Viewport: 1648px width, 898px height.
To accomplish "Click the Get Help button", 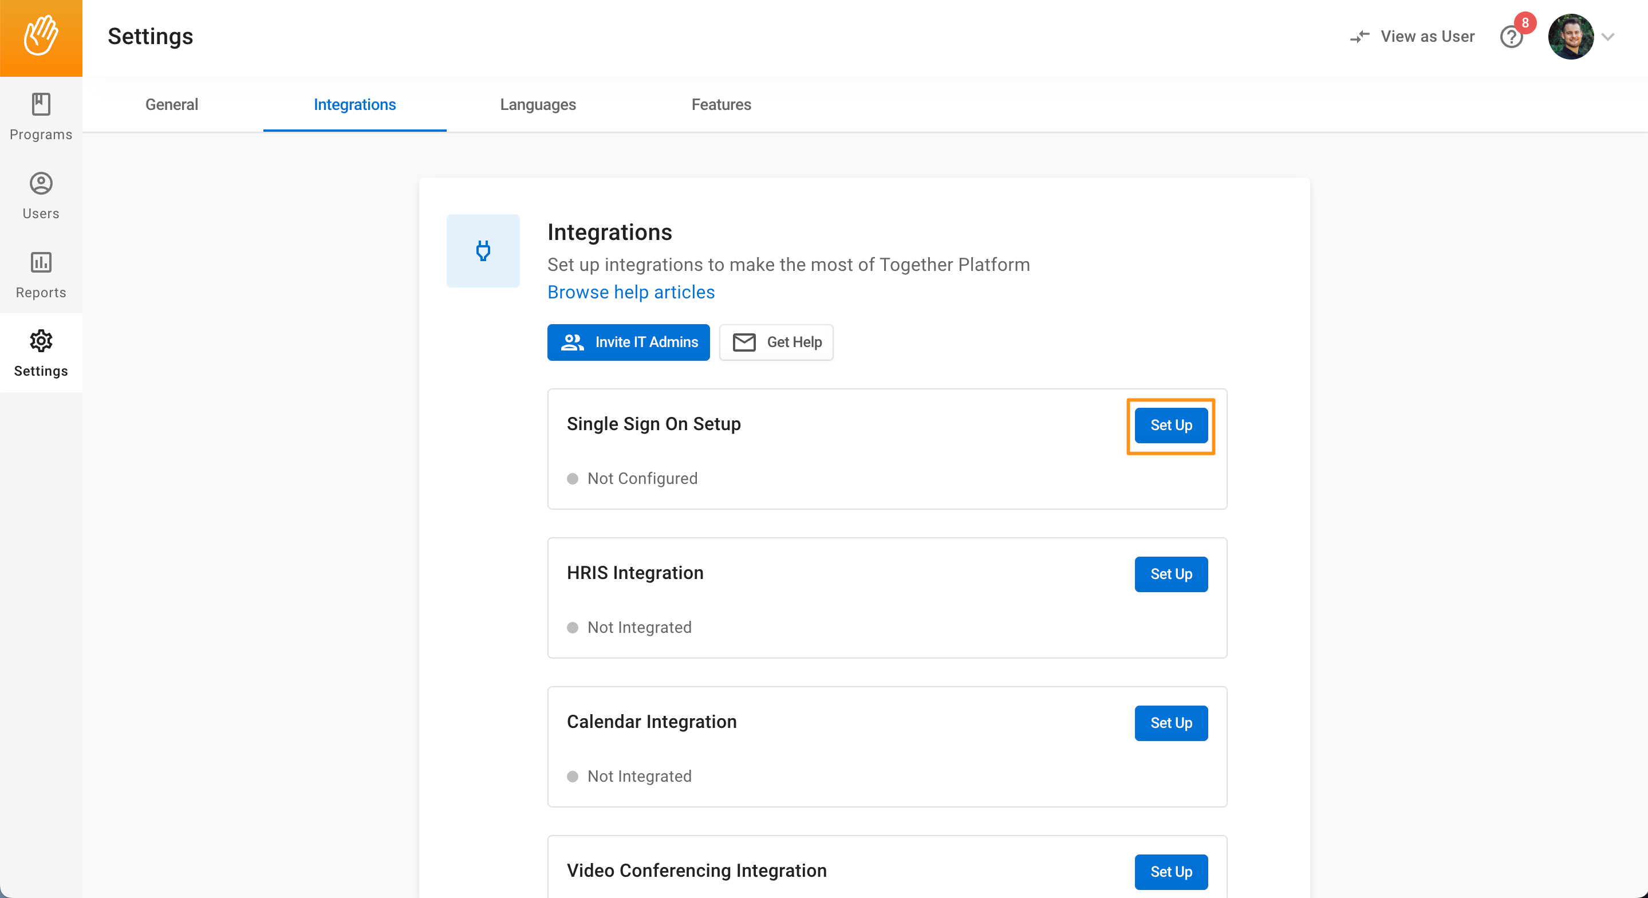I will pyautogui.click(x=776, y=342).
